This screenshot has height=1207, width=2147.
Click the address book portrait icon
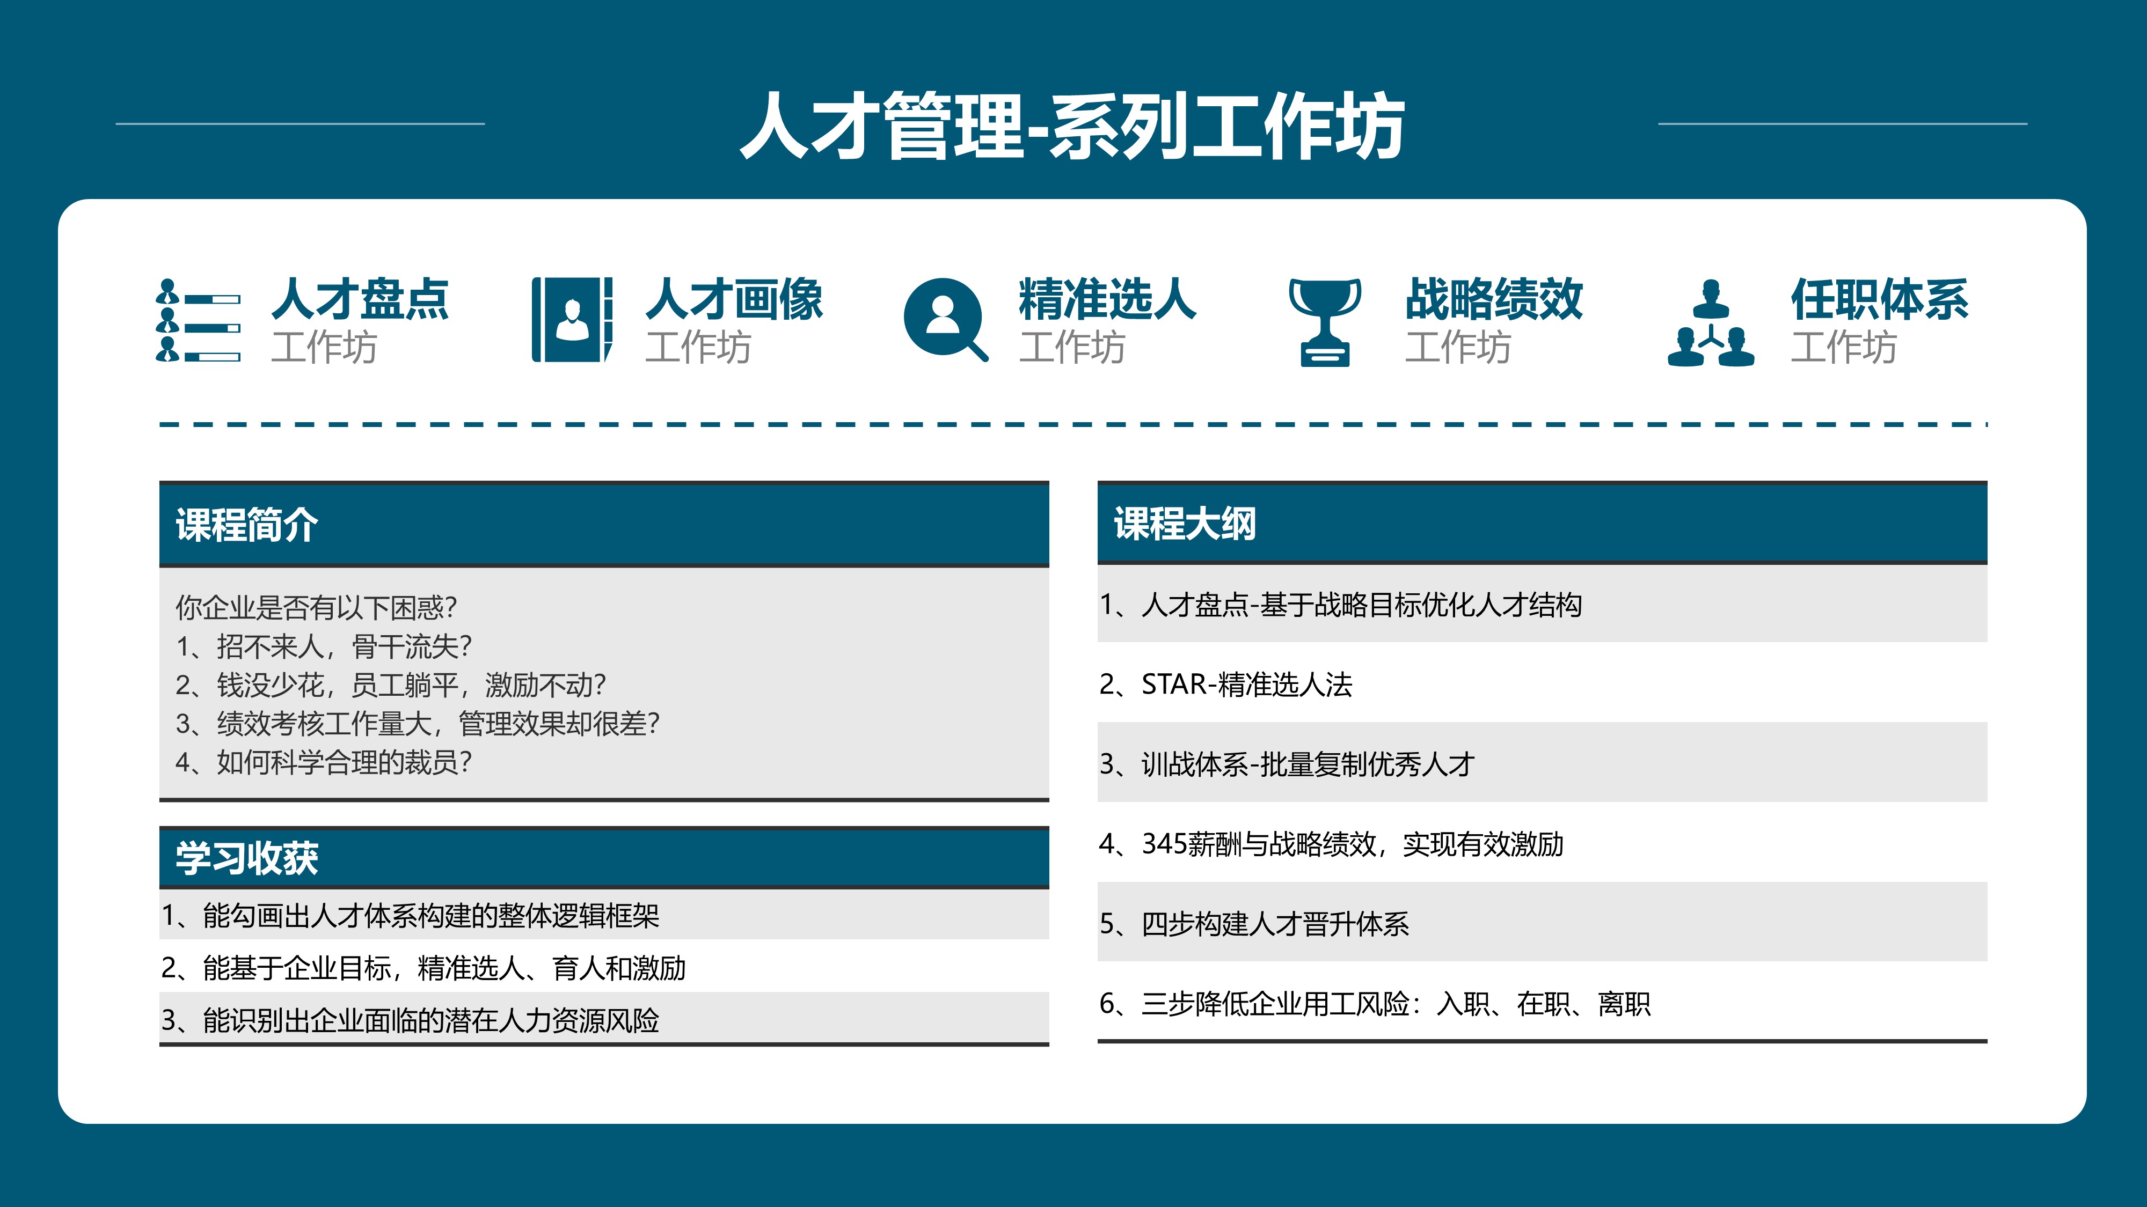[572, 321]
